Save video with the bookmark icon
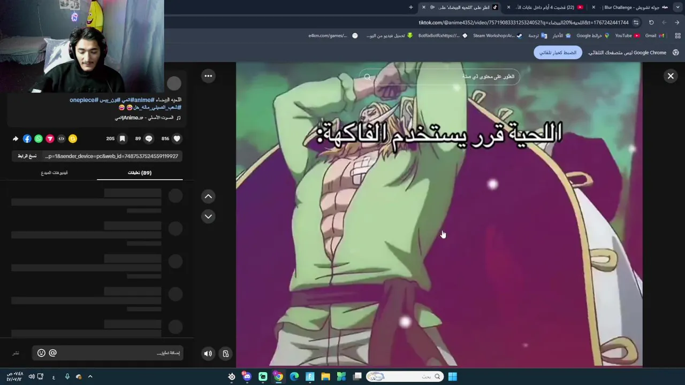685x385 pixels. 122,138
